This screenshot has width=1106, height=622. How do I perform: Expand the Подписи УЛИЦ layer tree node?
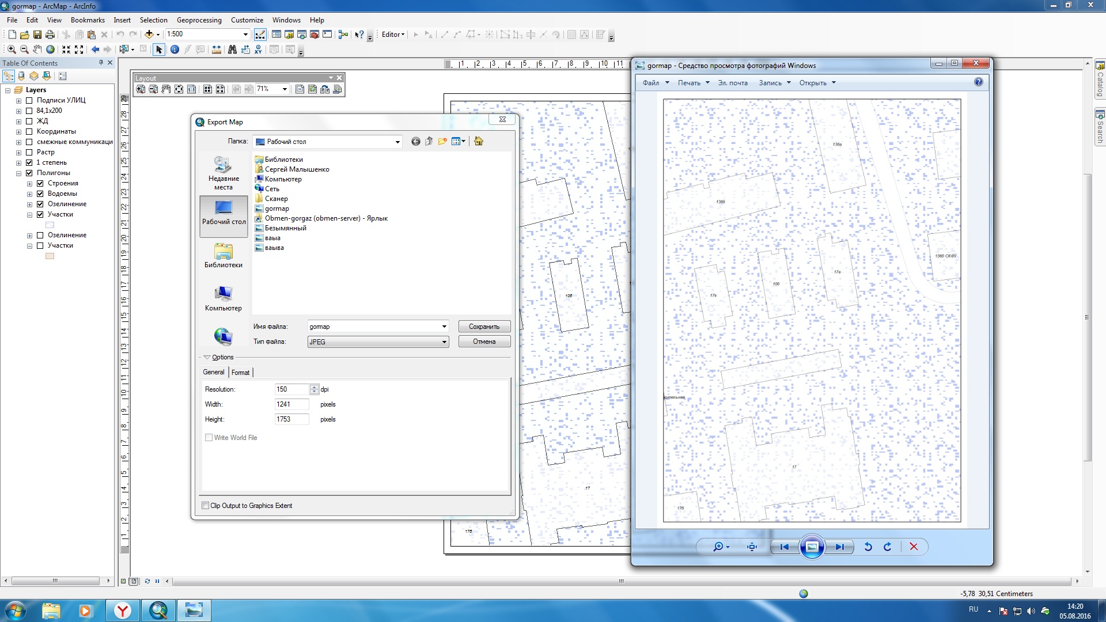click(18, 101)
